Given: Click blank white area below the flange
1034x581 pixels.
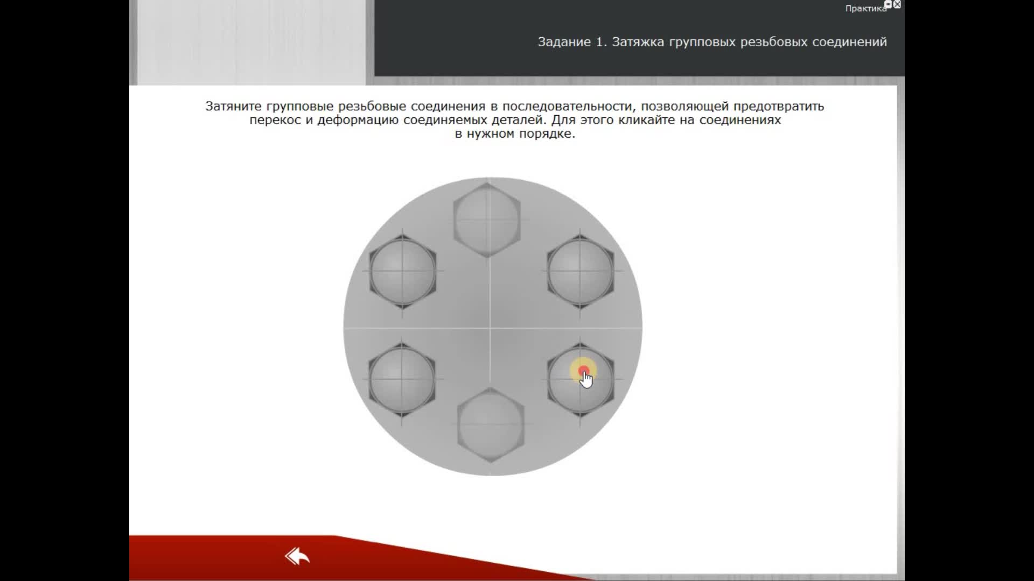Looking at the screenshot, I should coord(493,506).
